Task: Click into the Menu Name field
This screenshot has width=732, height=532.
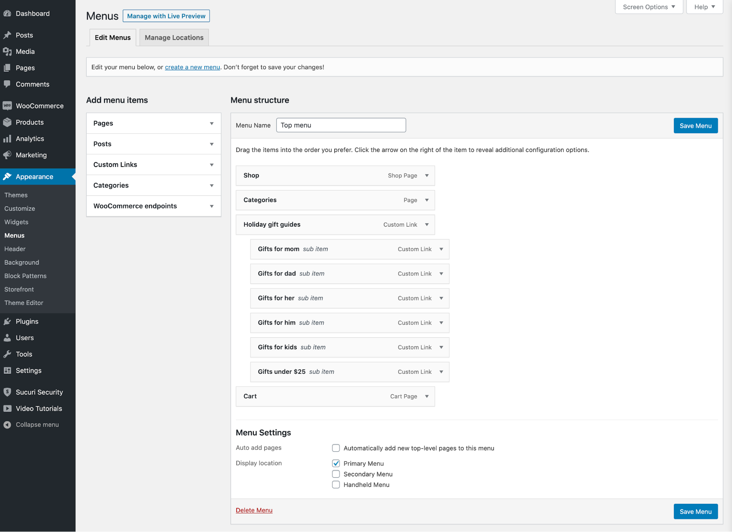Action: [341, 125]
